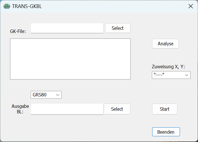Close the TRANS-GKBL window
Screen dimensions: 198x142
coord(191,6)
